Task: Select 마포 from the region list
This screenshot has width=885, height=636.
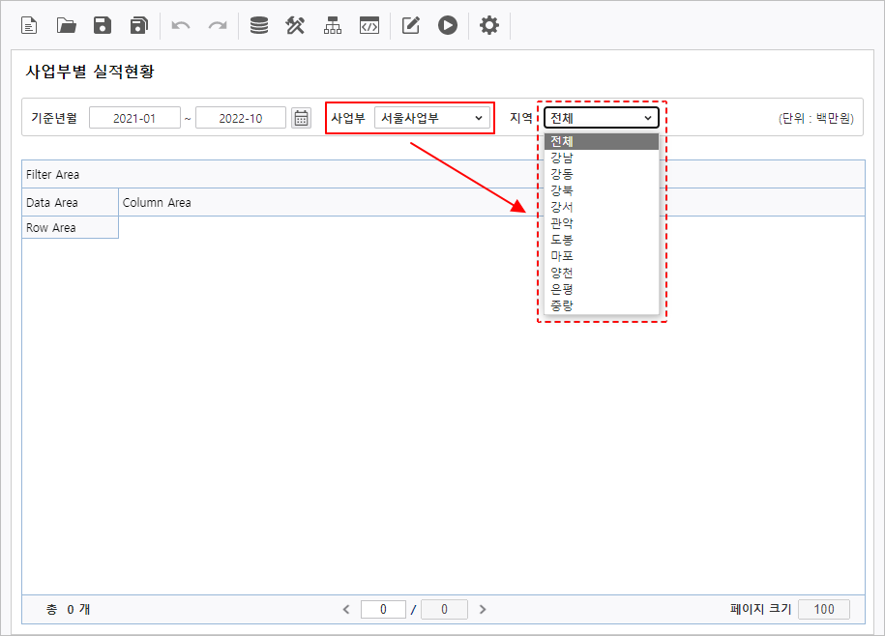Action: point(562,256)
